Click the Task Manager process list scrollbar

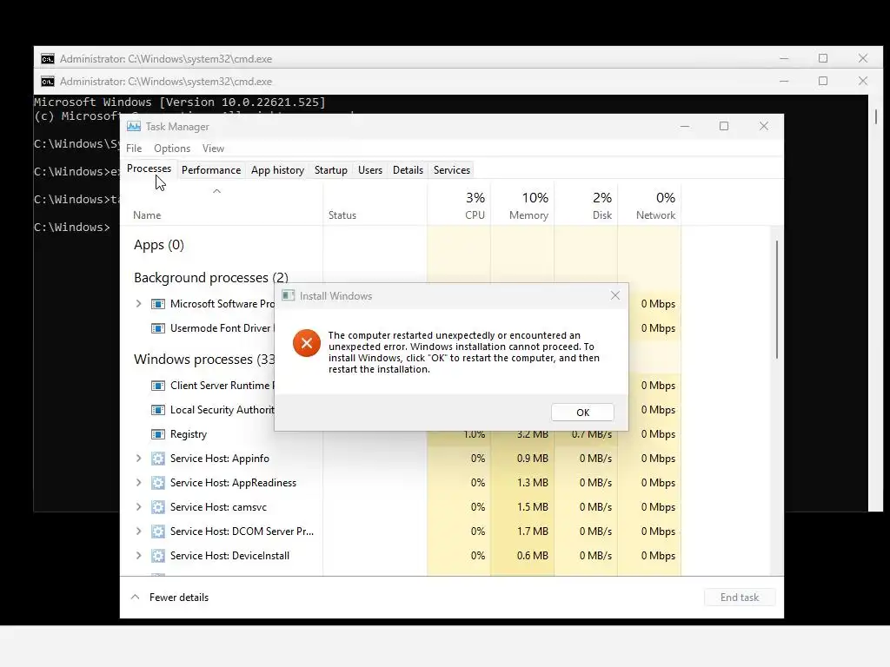776,300
